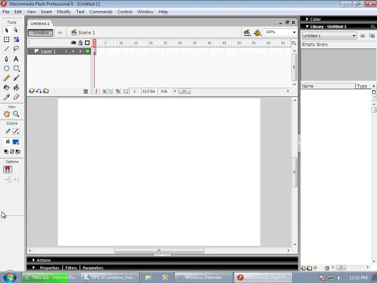Toggle Layer 1 lock dot
The width and height of the screenshot is (377, 283).
tap(80, 51)
